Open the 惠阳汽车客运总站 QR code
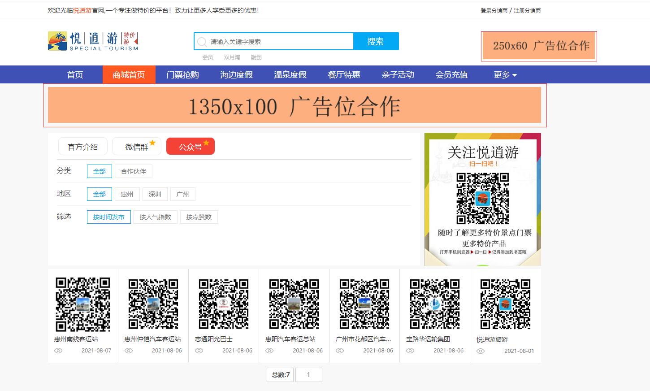The width and height of the screenshot is (650, 391). pyautogui.click(x=294, y=304)
